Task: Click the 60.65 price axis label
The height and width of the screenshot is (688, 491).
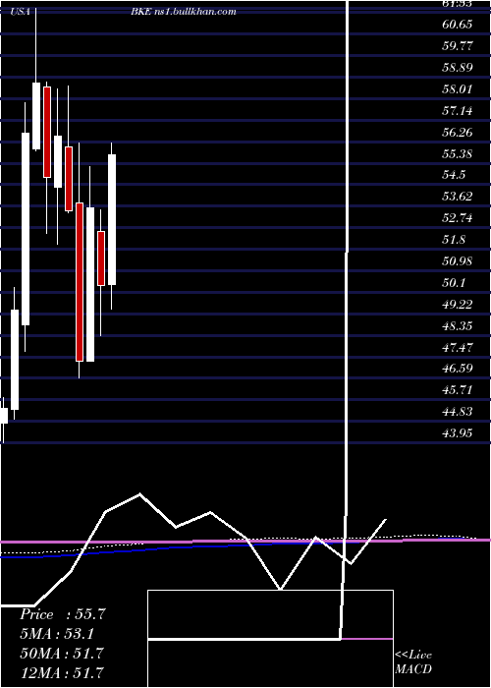Action: [458, 25]
